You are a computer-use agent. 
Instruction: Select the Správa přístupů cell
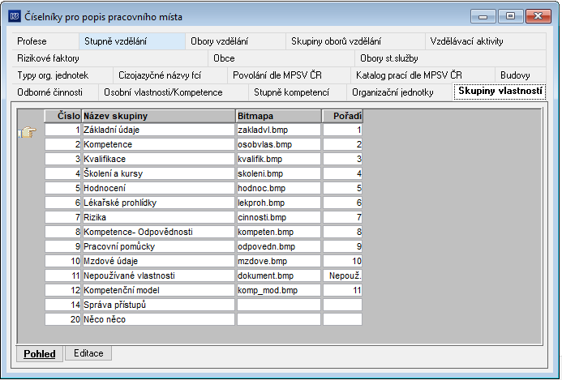coord(158,305)
